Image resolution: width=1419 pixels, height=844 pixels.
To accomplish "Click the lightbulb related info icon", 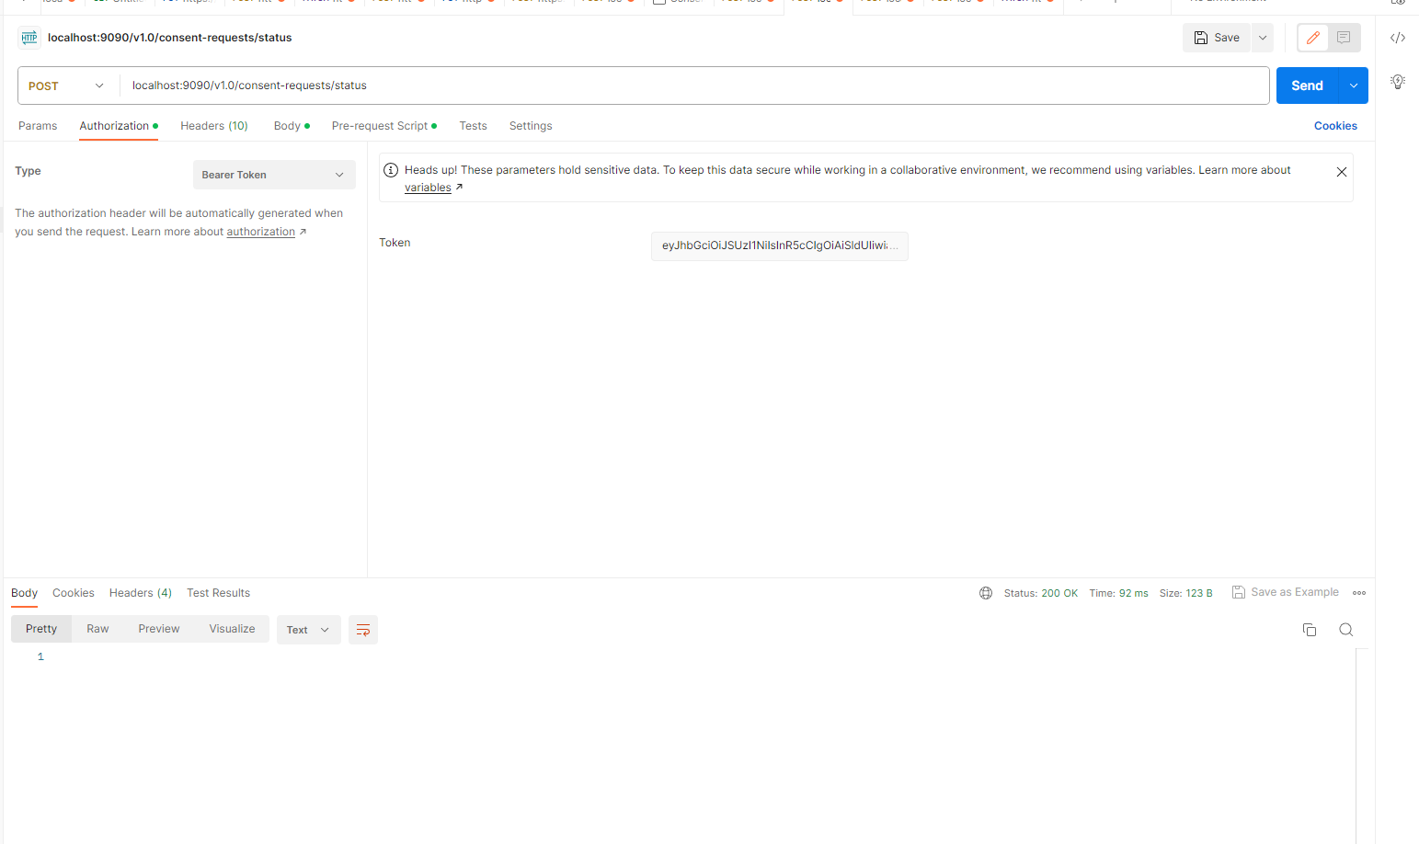I will point(1397,82).
